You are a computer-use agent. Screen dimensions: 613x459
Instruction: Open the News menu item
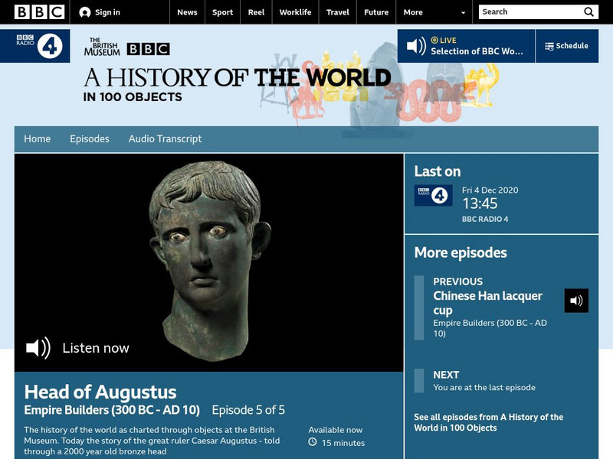pyautogui.click(x=186, y=12)
